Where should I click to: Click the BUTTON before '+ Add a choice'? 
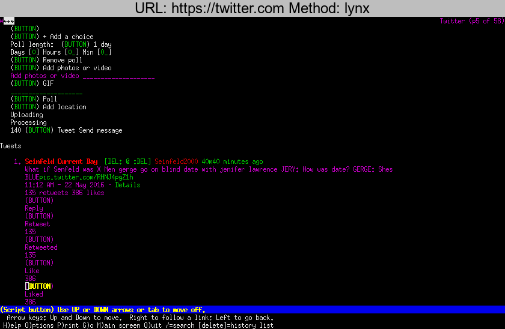[x=25, y=37]
